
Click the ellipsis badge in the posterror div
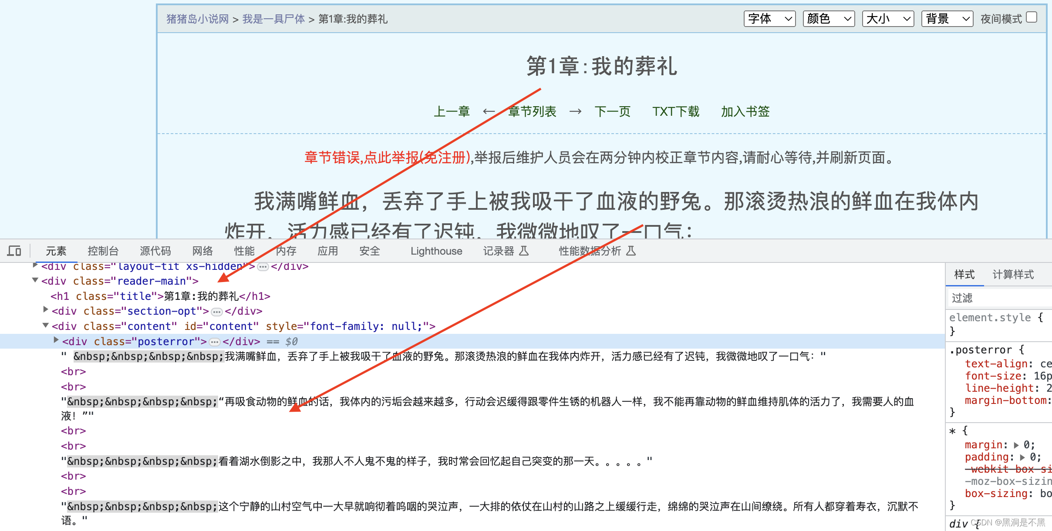tap(214, 342)
